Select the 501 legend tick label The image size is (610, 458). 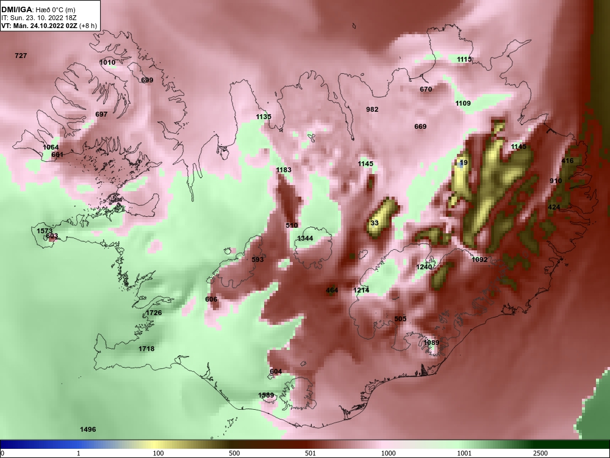pyautogui.click(x=310, y=453)
